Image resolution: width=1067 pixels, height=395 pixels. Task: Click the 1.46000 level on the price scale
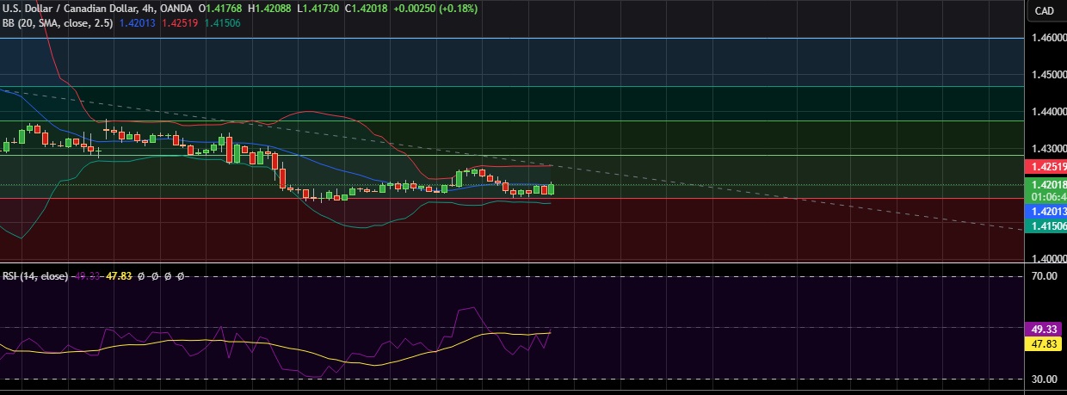click(x=1045, y=38)
